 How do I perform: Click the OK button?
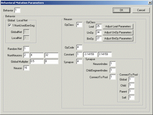click(x=121, y=10)
